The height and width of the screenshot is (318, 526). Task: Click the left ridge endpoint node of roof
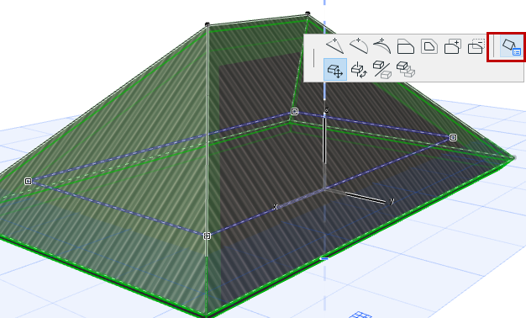pos(208,24)
